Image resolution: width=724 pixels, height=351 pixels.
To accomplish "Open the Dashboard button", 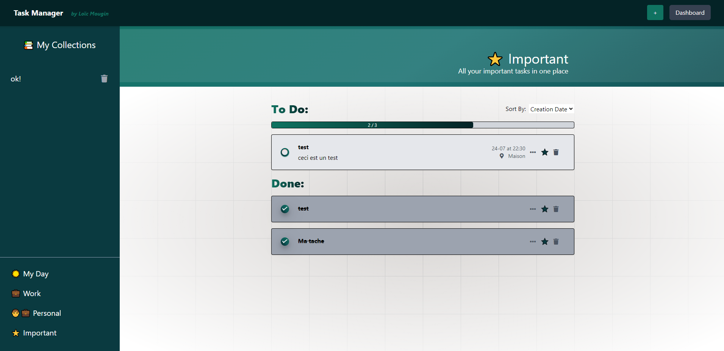I will tap(690, 12).
